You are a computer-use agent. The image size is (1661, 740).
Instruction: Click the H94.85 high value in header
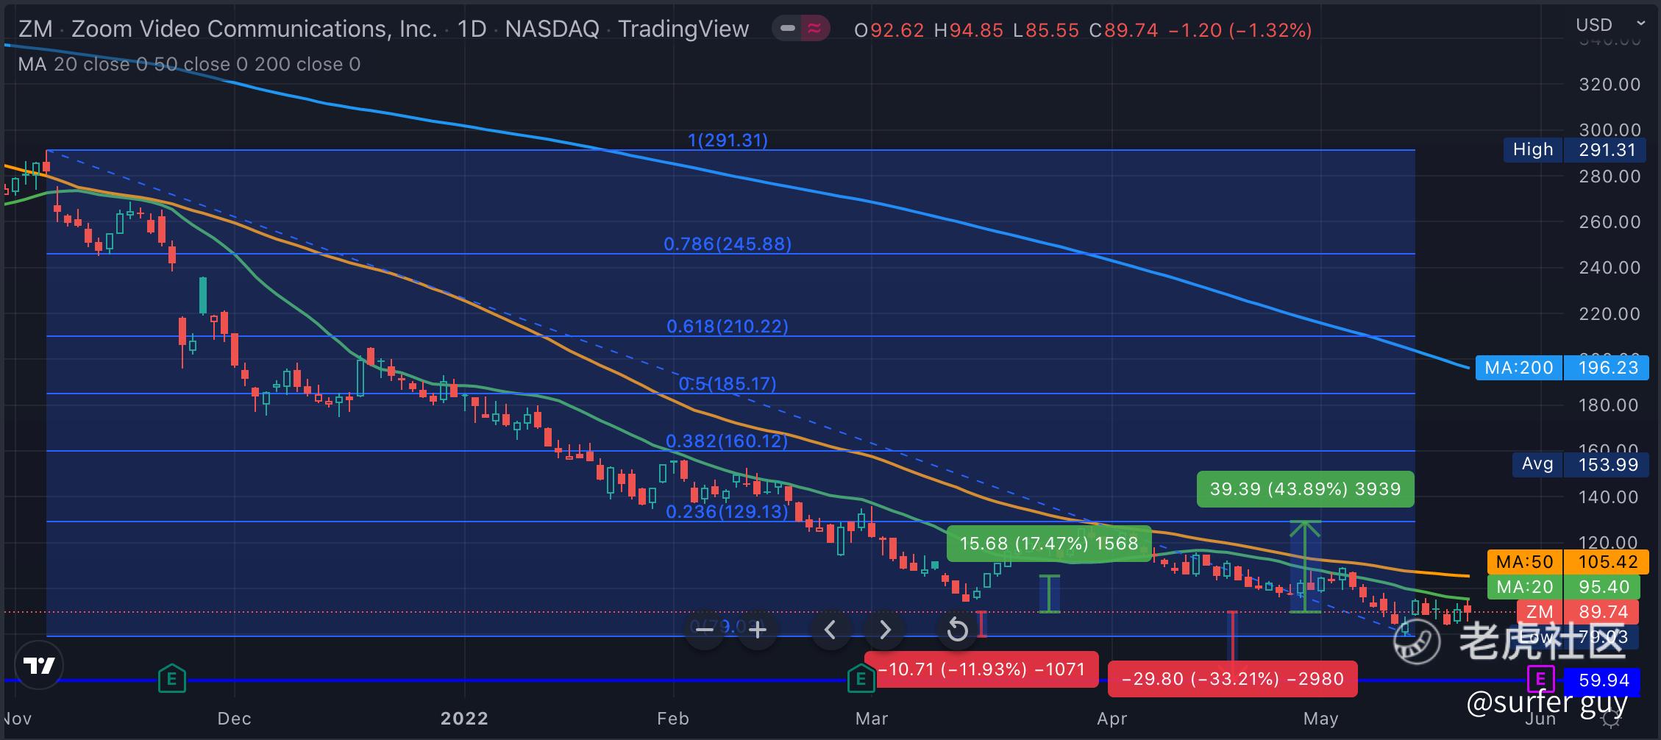[x=968, y=30]
